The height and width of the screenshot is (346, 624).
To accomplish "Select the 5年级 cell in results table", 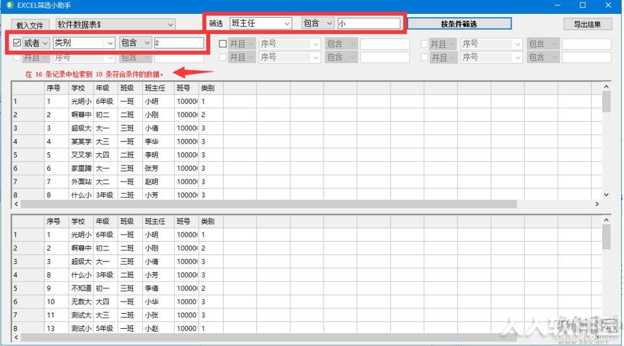I will coord(106,328).
